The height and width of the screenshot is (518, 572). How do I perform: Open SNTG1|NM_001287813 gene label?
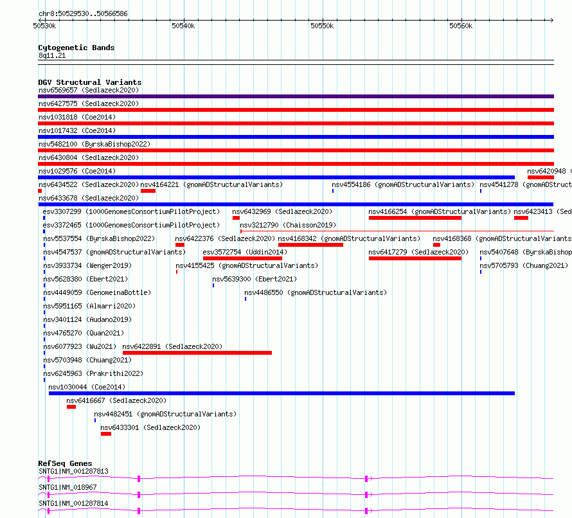point(74,471)
